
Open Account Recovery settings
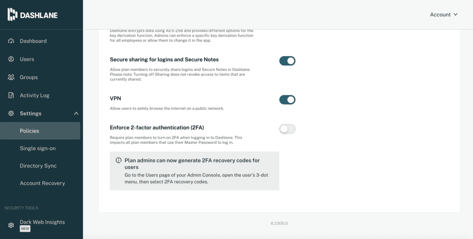[42, 183]
